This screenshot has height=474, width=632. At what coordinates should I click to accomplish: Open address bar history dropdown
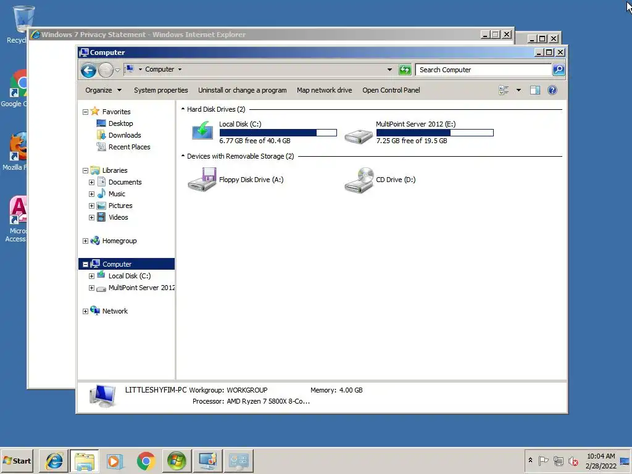click(389, 70)
